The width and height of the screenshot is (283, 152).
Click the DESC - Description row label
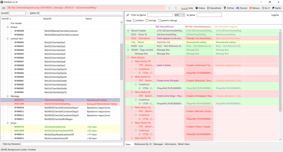point(140,38)
